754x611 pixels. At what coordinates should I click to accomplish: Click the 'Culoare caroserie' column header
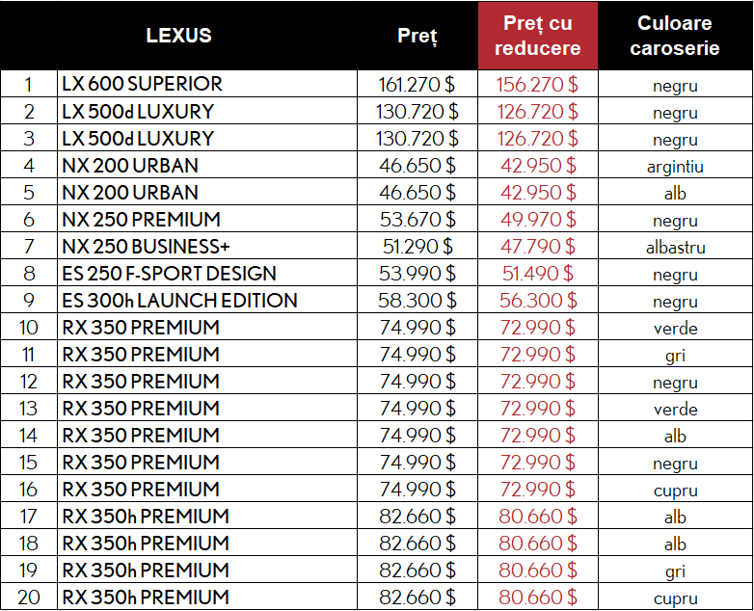(675, 36)
